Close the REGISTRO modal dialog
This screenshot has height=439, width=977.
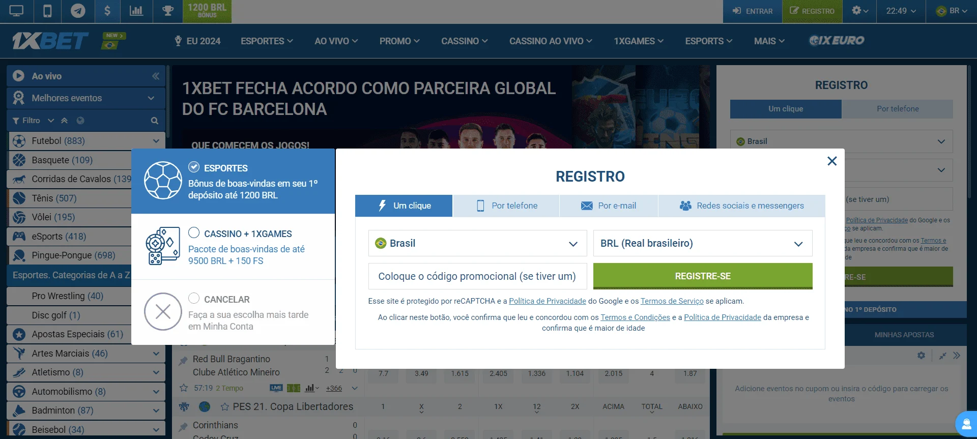point(832,161)
